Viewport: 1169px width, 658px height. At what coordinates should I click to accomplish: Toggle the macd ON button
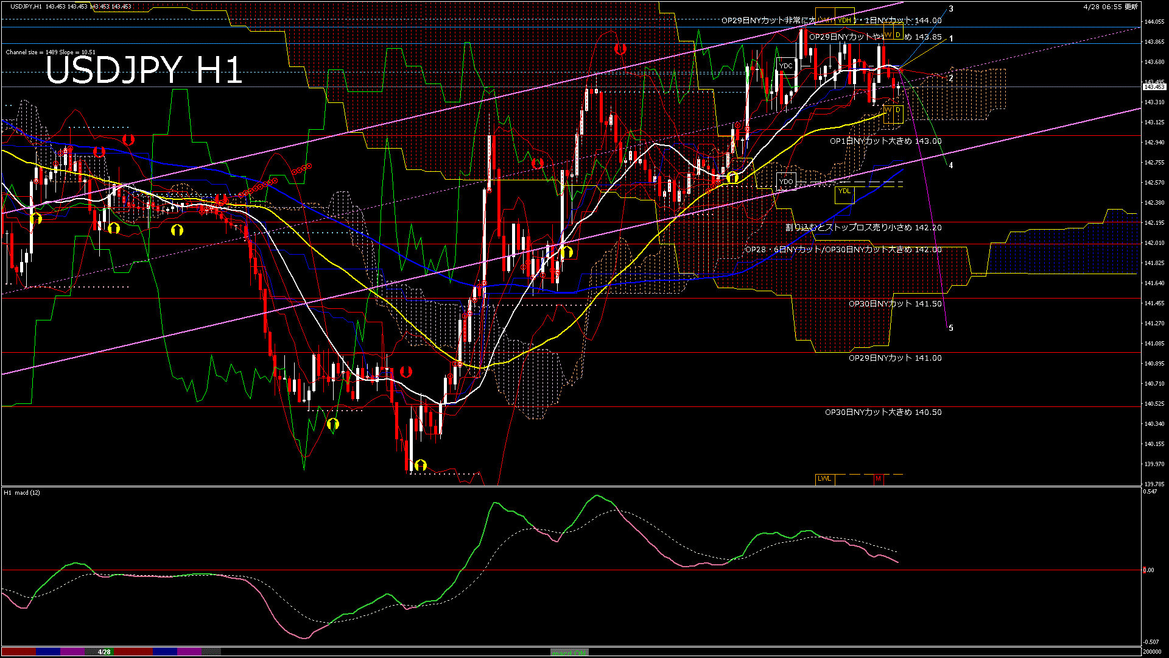(569, 653)
